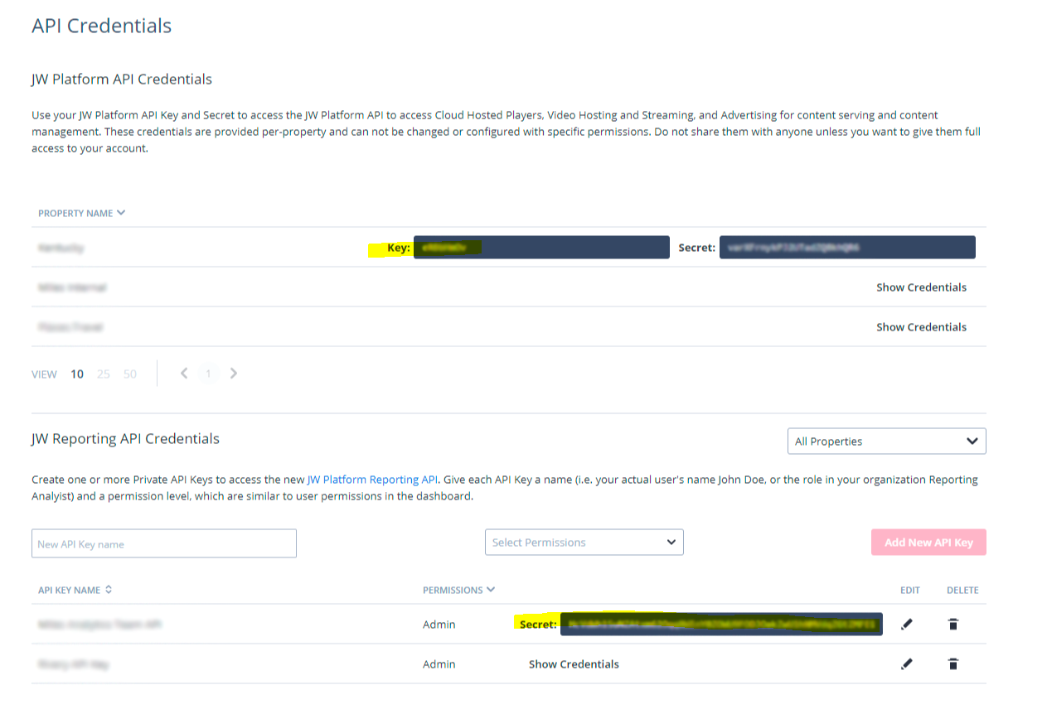Show Credentials for the second property
Screen dimensions: 1047x714
tap(921, 287)
